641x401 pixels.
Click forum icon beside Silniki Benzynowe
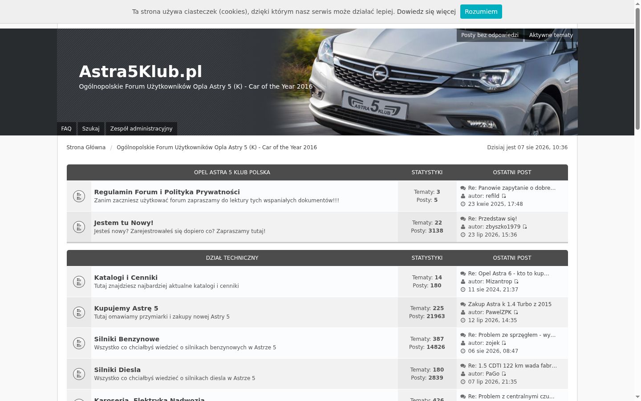(x=79, y=343)
